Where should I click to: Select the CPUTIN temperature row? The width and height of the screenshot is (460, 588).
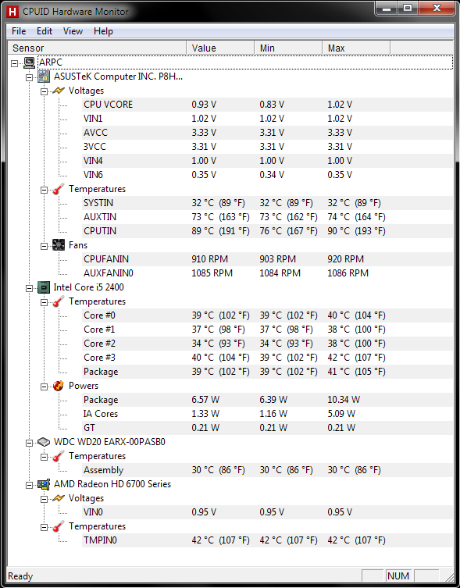pos(267,231)
